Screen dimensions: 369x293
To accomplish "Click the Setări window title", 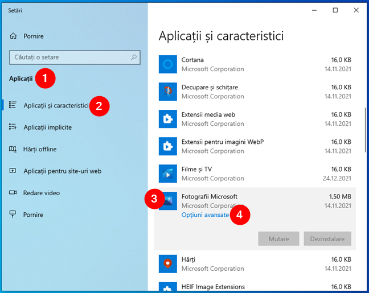I will (15, 10).
